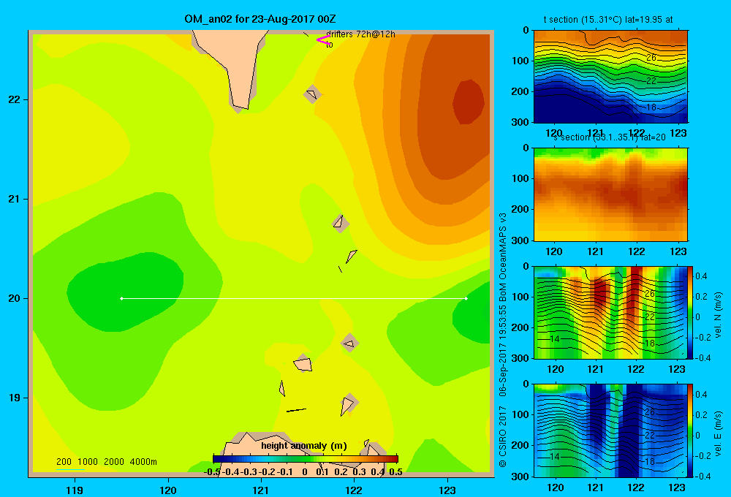
Task: Click the west endpoint of the white section line
Action: (x=121, y=298)
